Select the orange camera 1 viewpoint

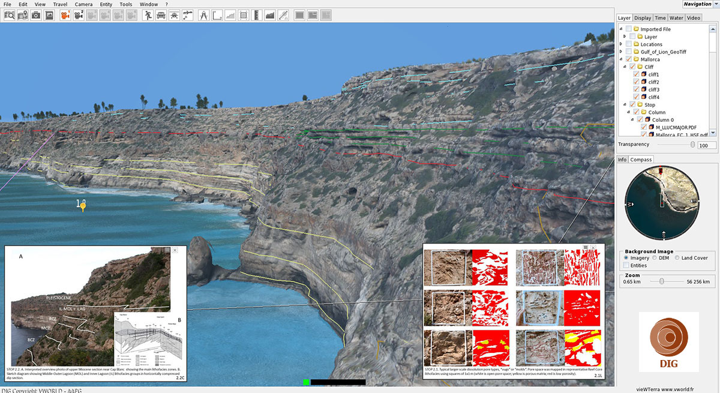click(x=65, y=15)
